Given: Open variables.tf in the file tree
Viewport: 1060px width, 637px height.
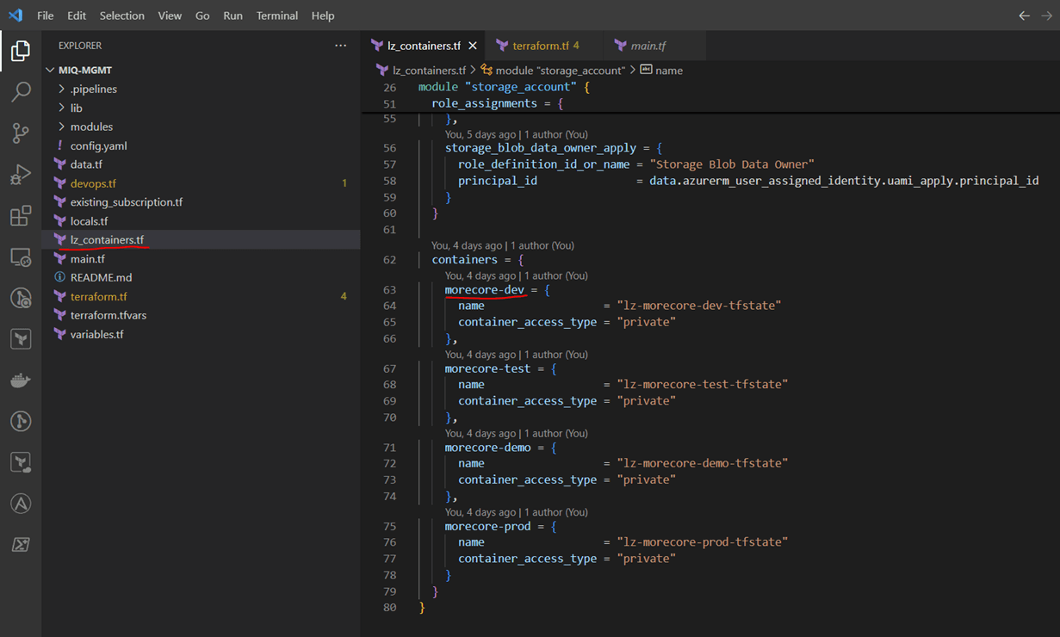Looking at the screenshot, I should click(x=96, y=334).
